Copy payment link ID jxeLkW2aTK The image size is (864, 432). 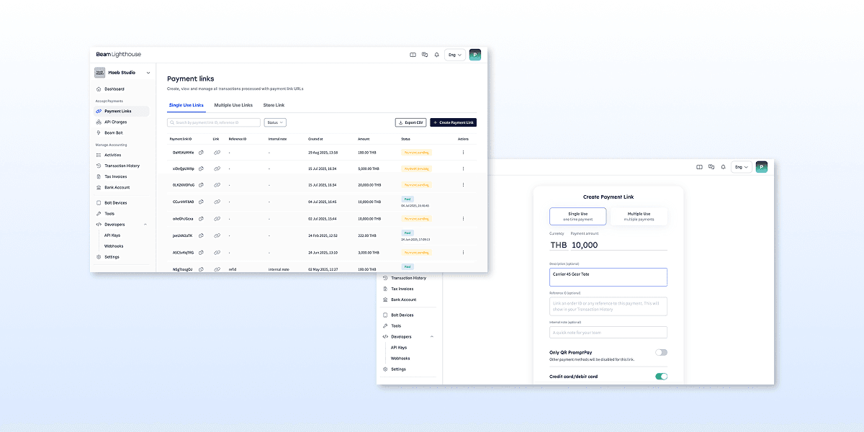[201, 235]
